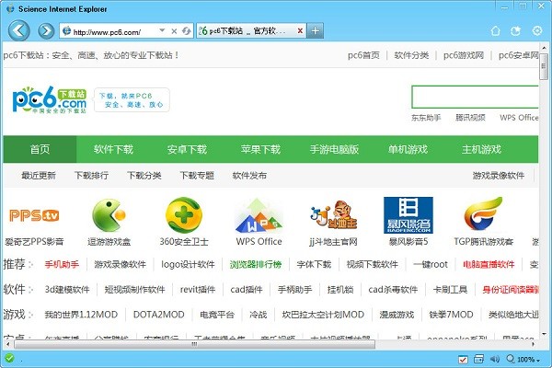Open the 安卓下载 navigation tab

(x=187, y=149)
